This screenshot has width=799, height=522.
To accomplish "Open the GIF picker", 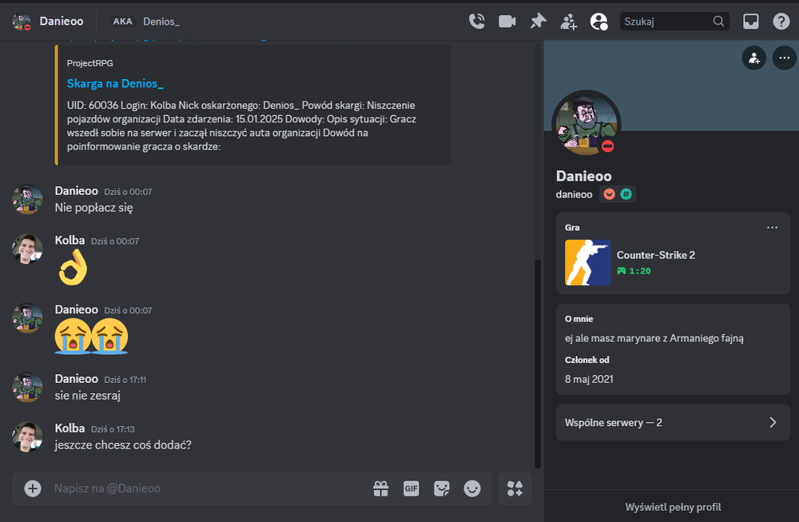I will pos(411,488).
